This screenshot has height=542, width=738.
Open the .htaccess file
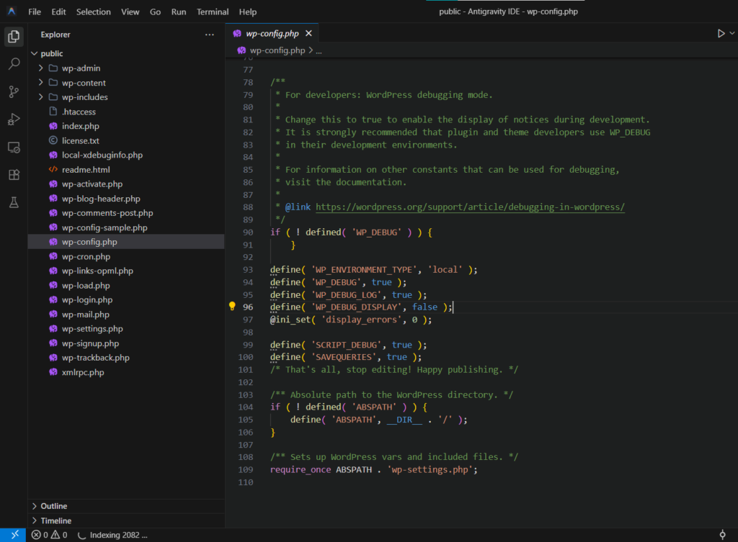tap(126, 112)
